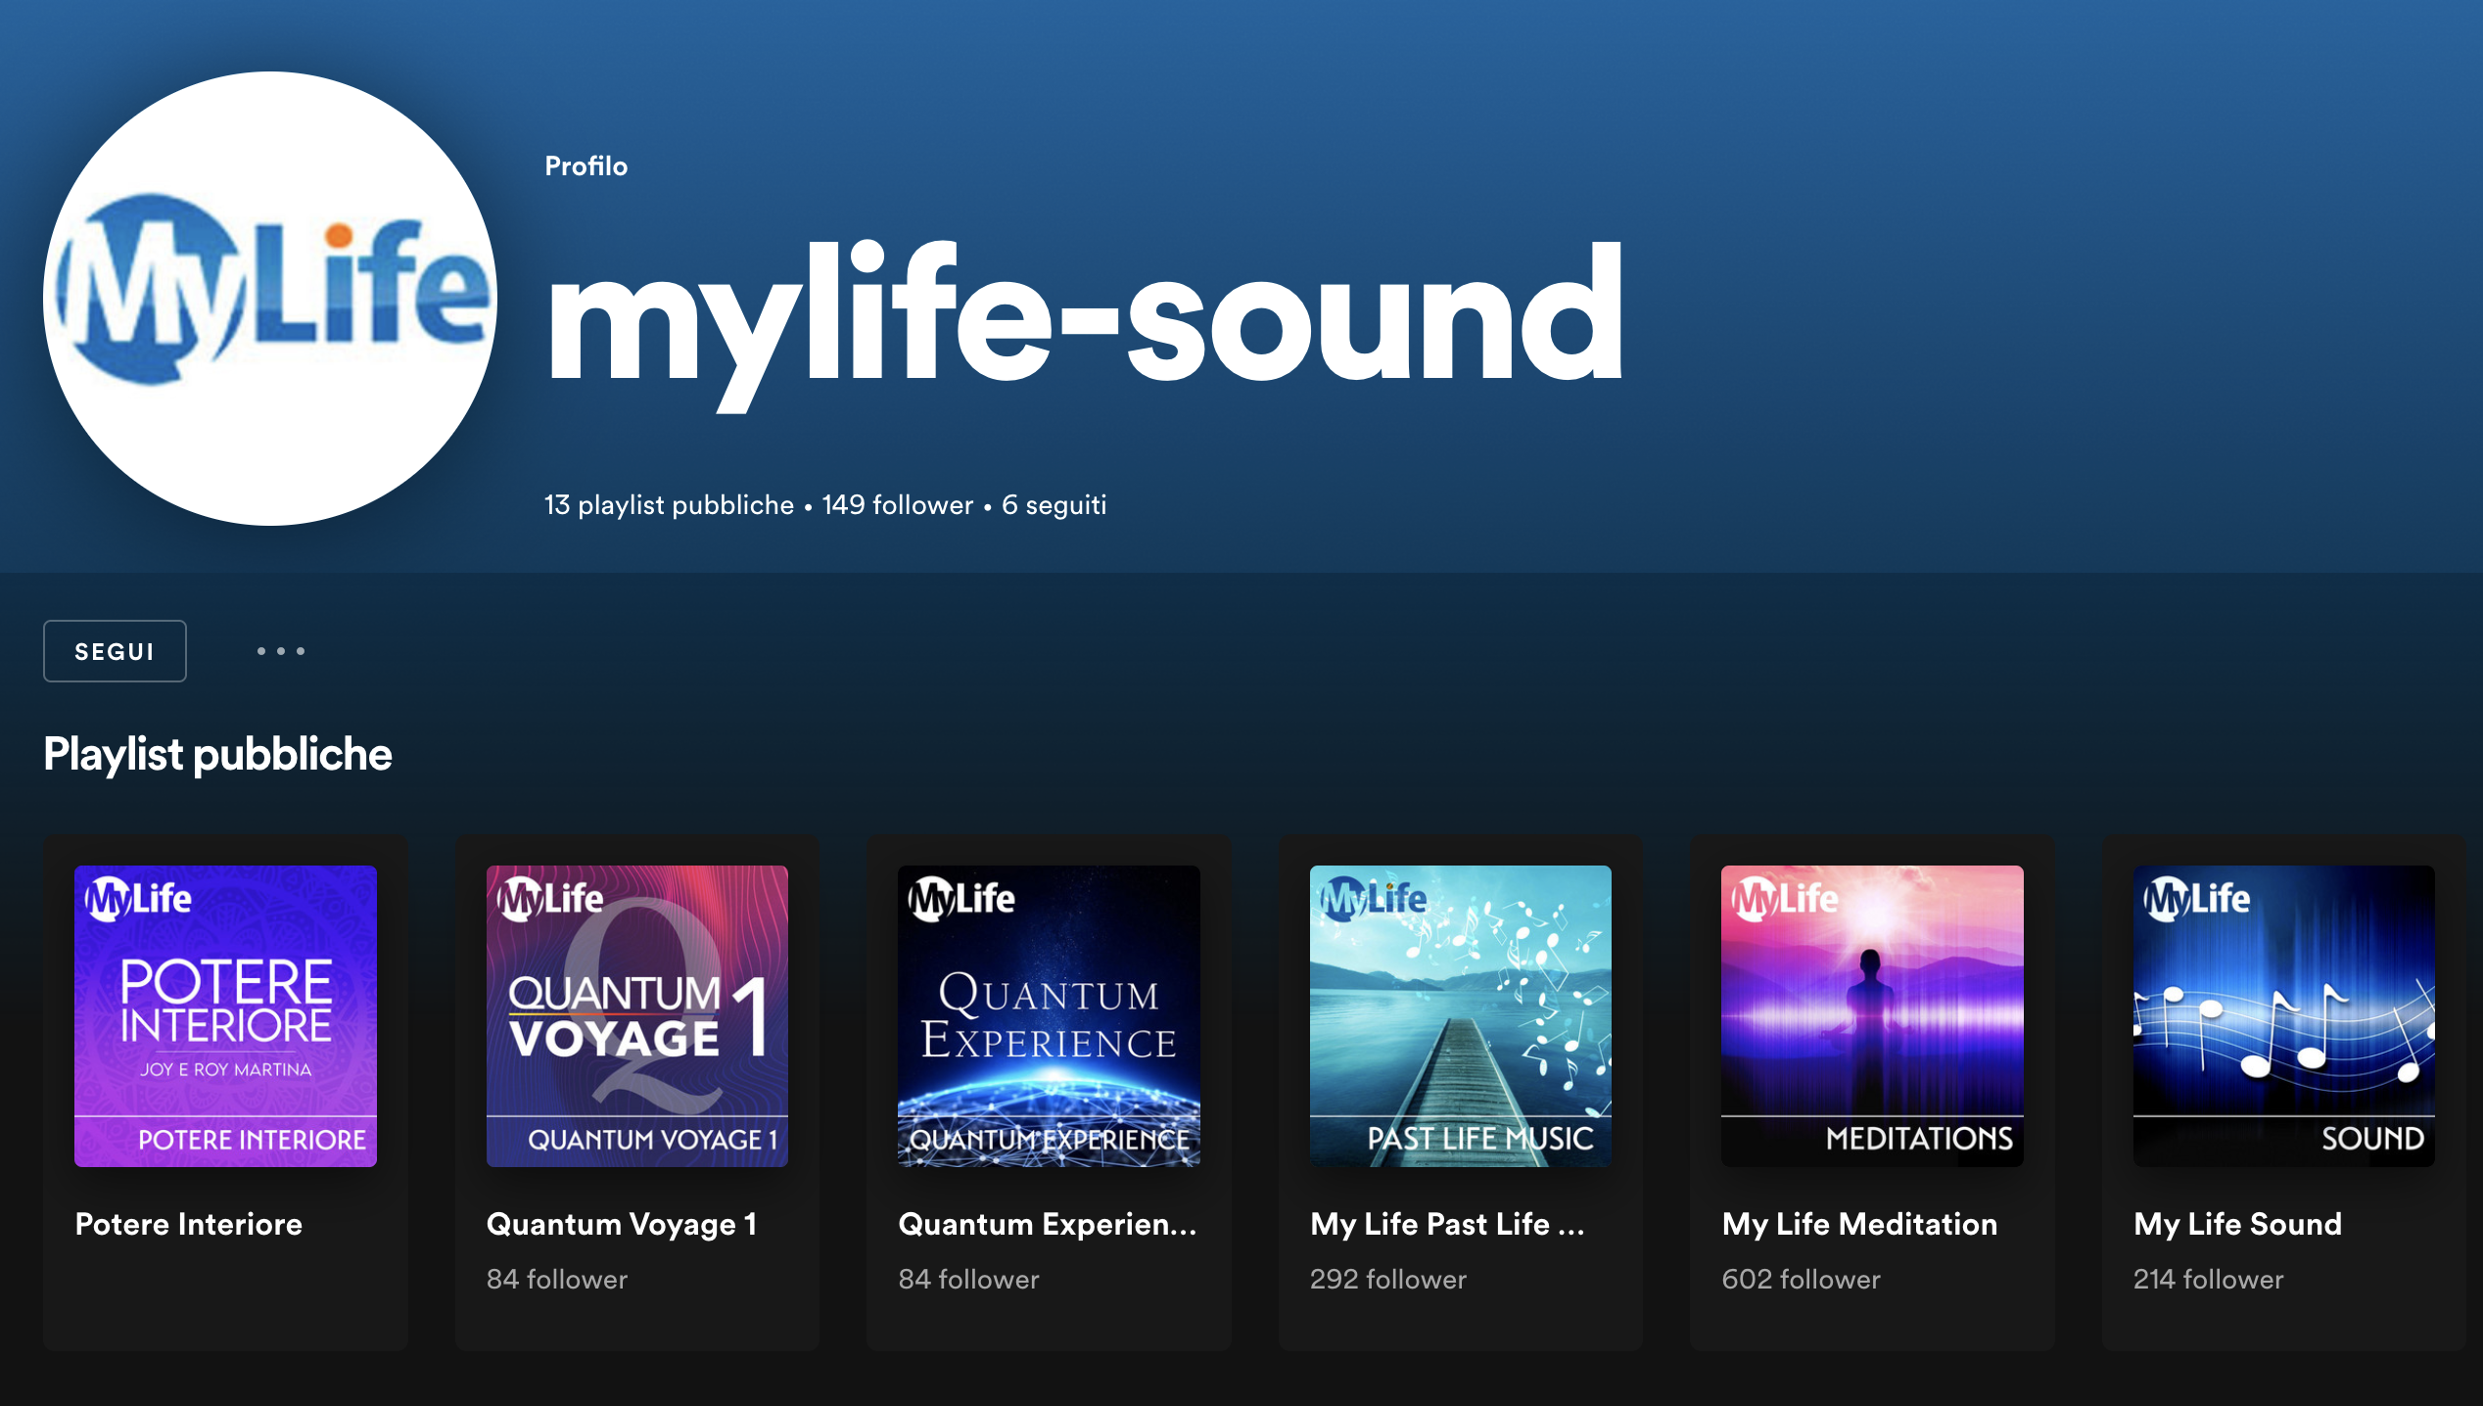Viewport: 2483px width, 1406px height.
Task: Click the My Life Meditation playlist title
Action: click(x=1859, y=1224)
